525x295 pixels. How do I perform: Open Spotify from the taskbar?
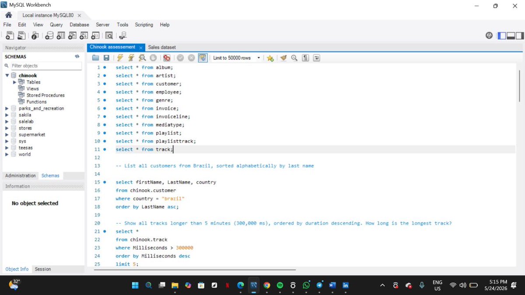click(x=280, y=285)
